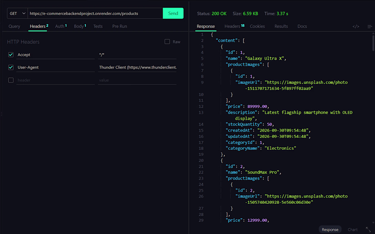The height and width of the screenshot is (234, 375).
Task: Click the "Electronics" categoryName value
Action: (280, 148)
